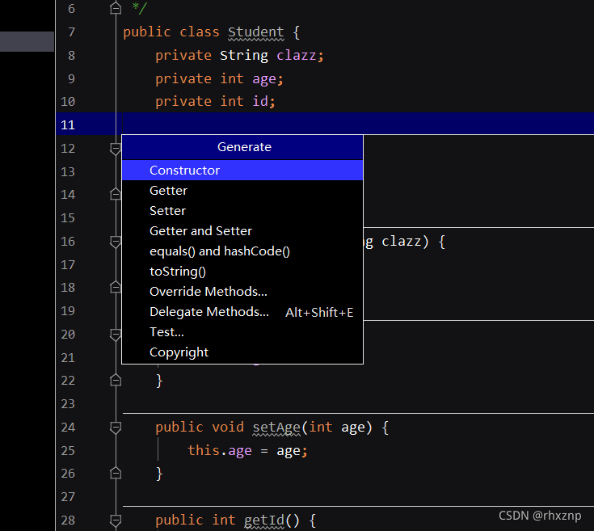The image size is (594, 531).
Task: Select Constructor in Generate menu
Action: click(242, 170)
